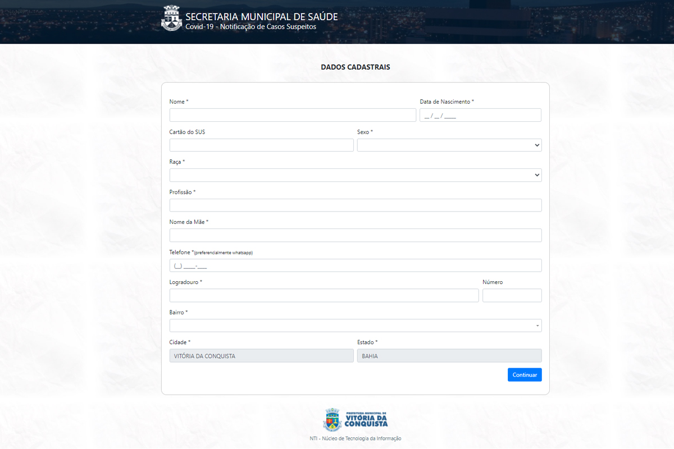This screenshot has width=674, height=449.
Task: Click the Secretaria Municipal de Saúde title
Action: click(x=261, y=16)
